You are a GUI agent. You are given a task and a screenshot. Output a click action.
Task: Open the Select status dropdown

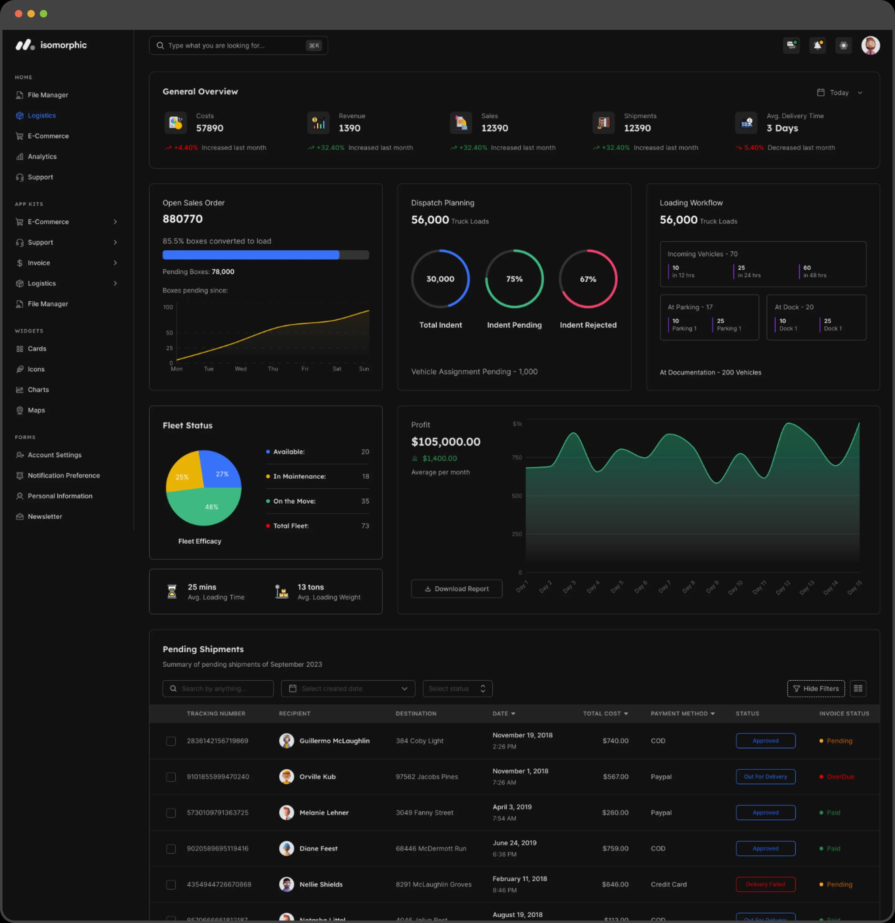(x=457, y=688)
